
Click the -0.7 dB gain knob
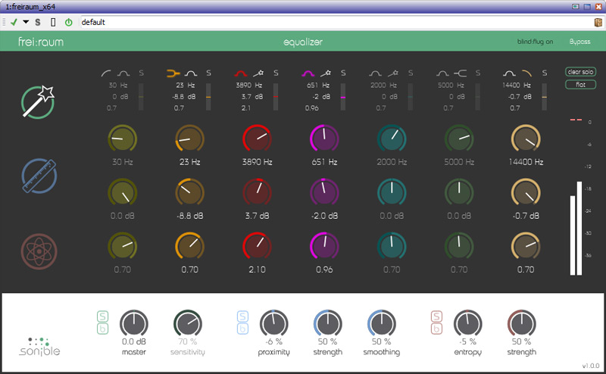click(526, 192)
